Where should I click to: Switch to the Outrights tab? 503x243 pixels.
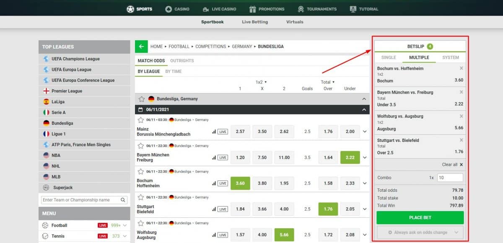182,61
